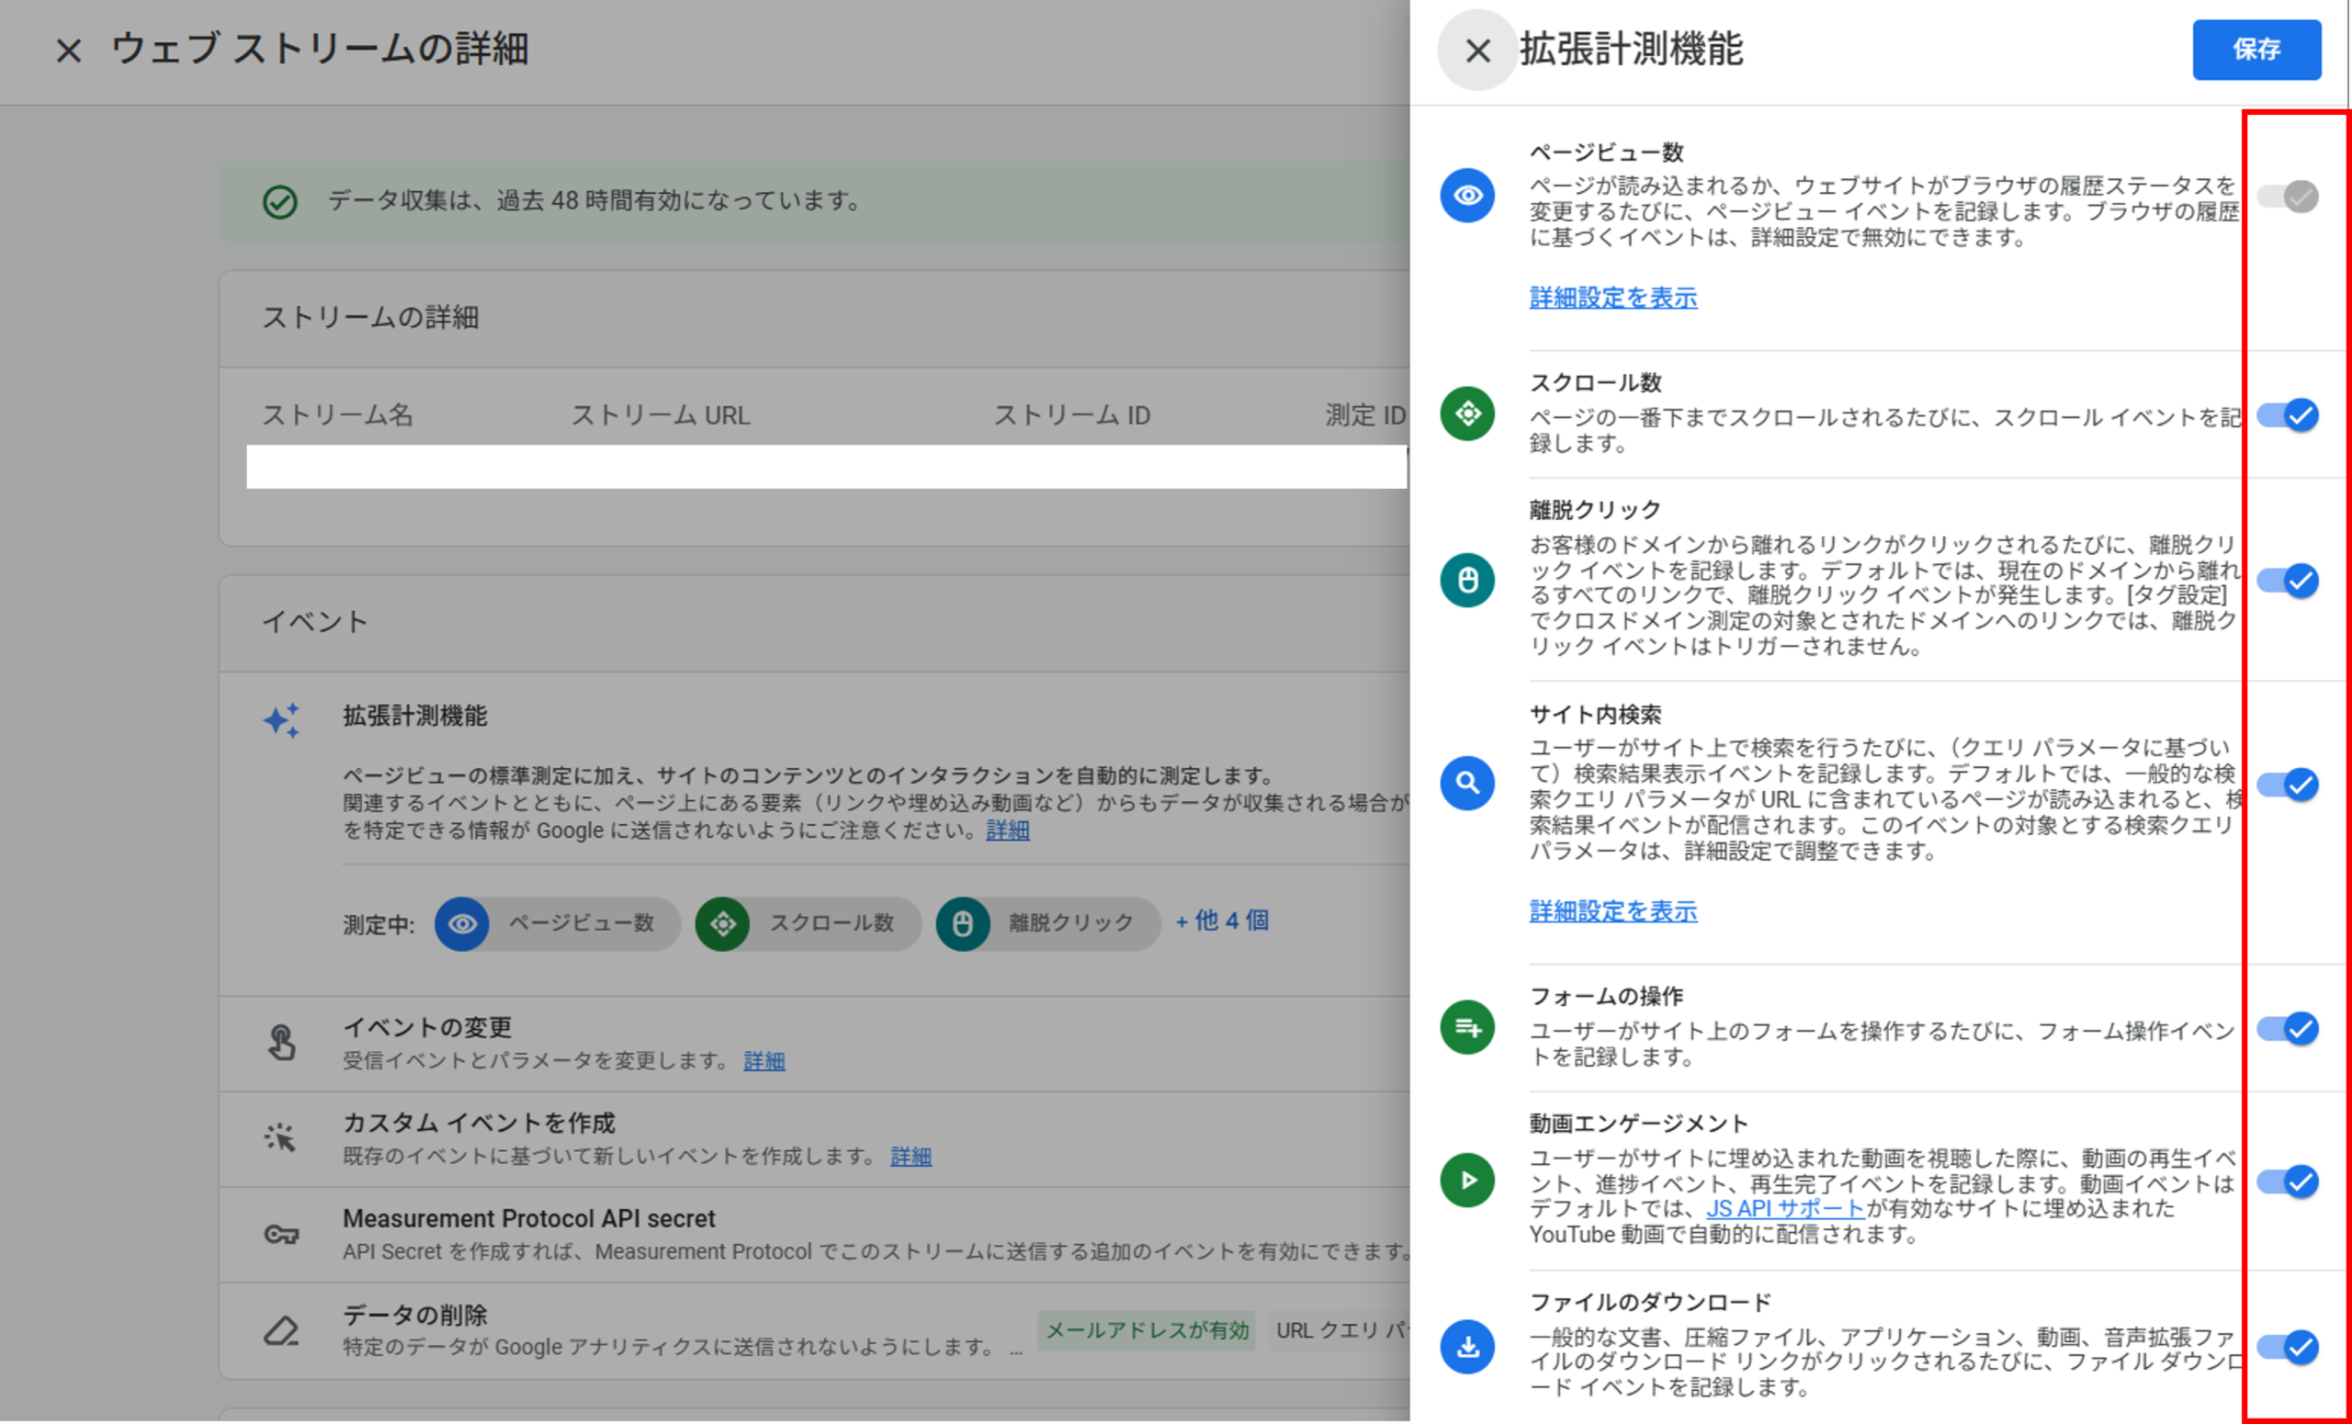Click the page views eye icon in panel
Image resolution: width=2352 pixels, height=1424 pixels.
click(x=1467, y=196)
